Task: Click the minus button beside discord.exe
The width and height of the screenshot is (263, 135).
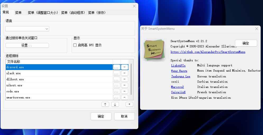Action: [124, 67]
